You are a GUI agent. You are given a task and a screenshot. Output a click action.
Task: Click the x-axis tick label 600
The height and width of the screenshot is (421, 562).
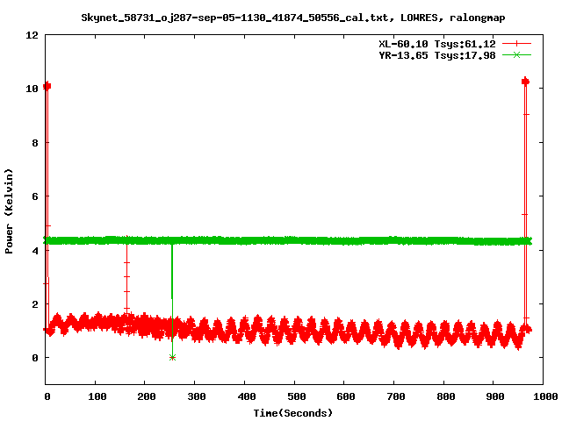click(x=346, y=396)
